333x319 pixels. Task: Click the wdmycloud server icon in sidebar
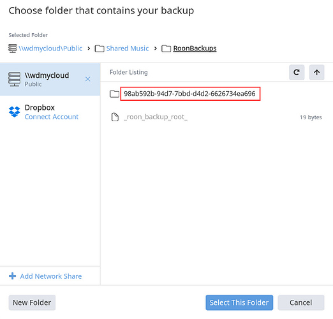pyautogui.click(x=15, y=79)
